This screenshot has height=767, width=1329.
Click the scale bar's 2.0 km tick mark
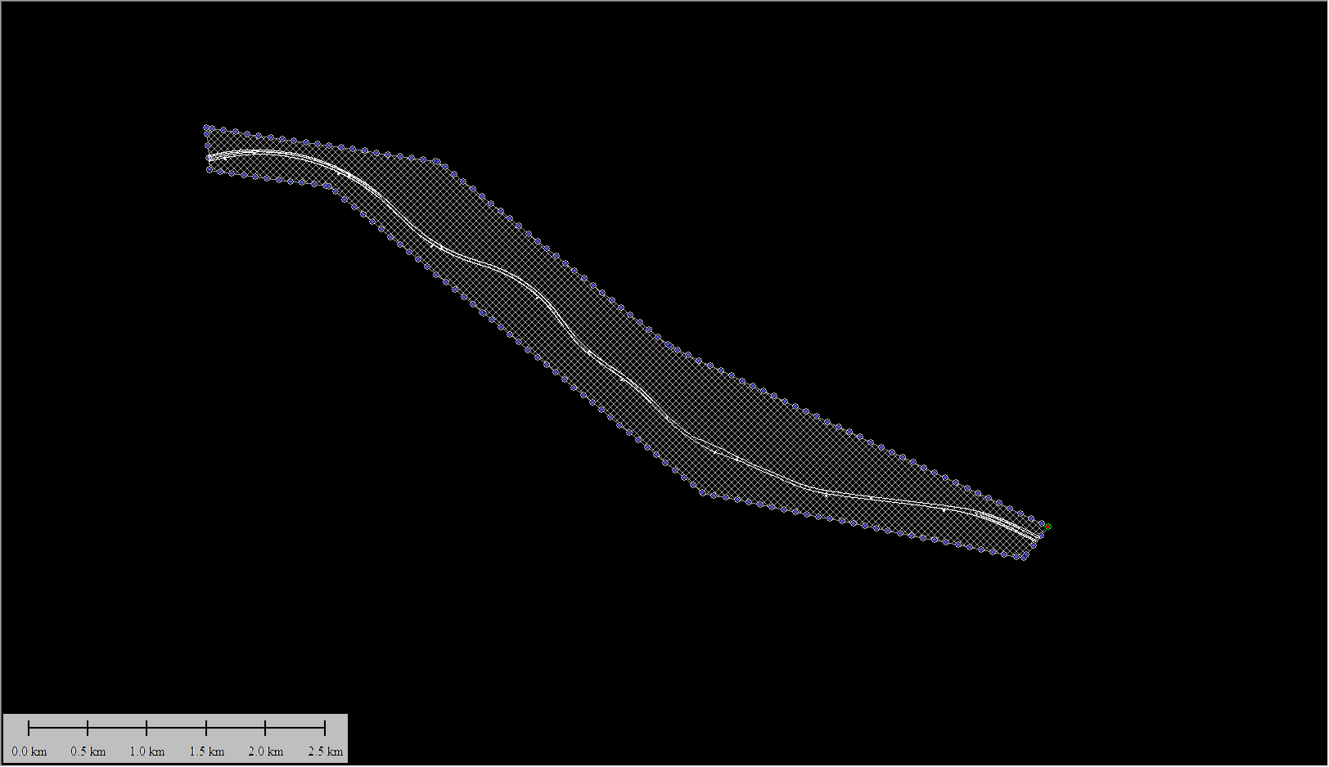pos(266,728)
